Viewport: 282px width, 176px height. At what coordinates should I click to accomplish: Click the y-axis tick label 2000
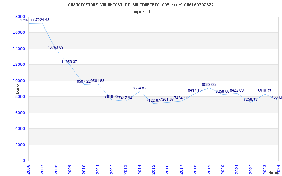pyautogui.click(x=20, y=145)
